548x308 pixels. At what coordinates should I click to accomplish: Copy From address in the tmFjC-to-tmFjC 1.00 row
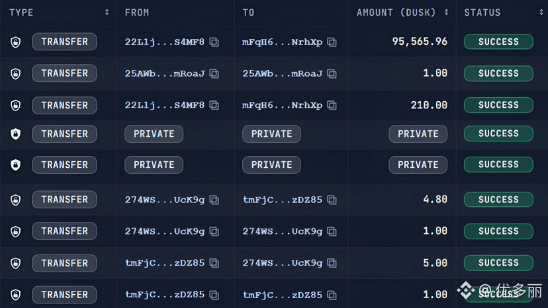(214, 295)
